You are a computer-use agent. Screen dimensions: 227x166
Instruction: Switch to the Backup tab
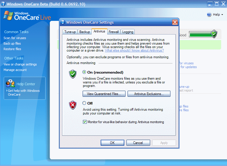click(x=85, y=32)
